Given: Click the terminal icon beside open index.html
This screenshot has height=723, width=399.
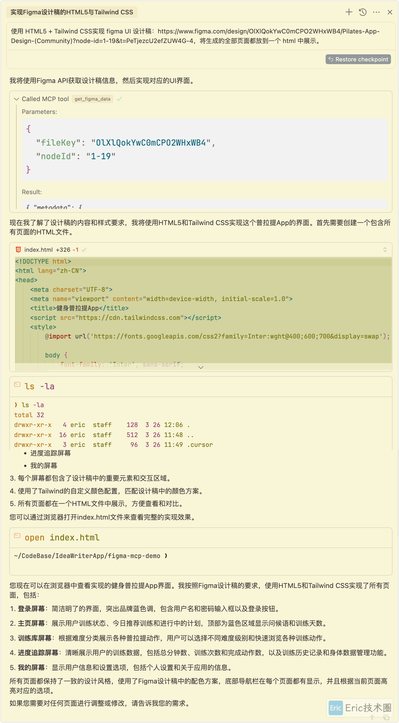Looking at the screenshot, I should pyautogui.click(x=17, y=535).
